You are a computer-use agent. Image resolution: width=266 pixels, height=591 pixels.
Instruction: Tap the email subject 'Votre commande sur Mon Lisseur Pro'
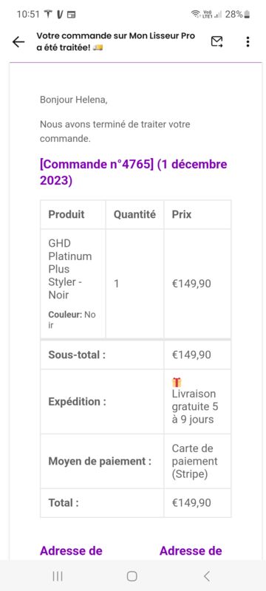(116, 36)
